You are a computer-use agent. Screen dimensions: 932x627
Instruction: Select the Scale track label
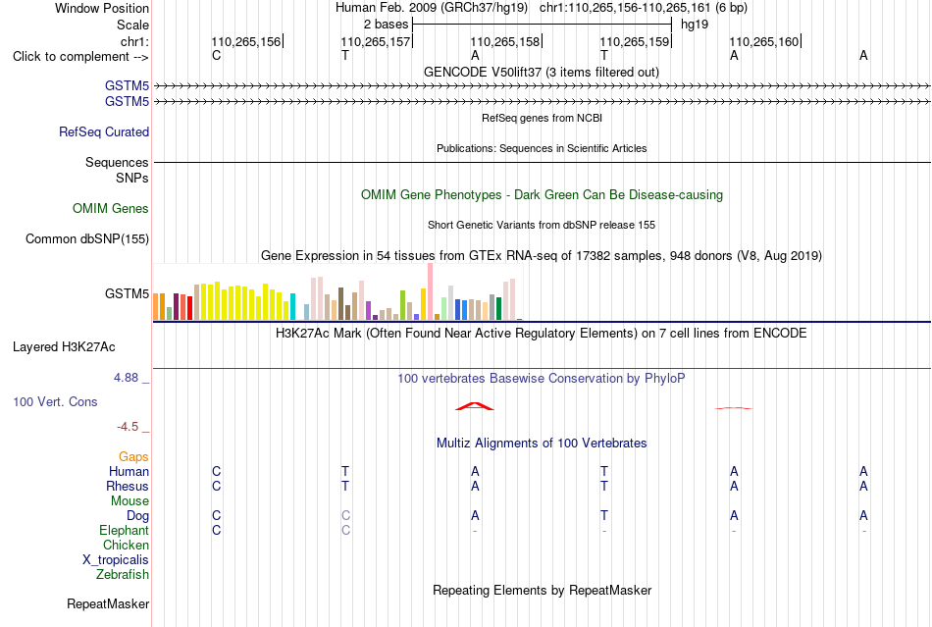coord(132,25)
